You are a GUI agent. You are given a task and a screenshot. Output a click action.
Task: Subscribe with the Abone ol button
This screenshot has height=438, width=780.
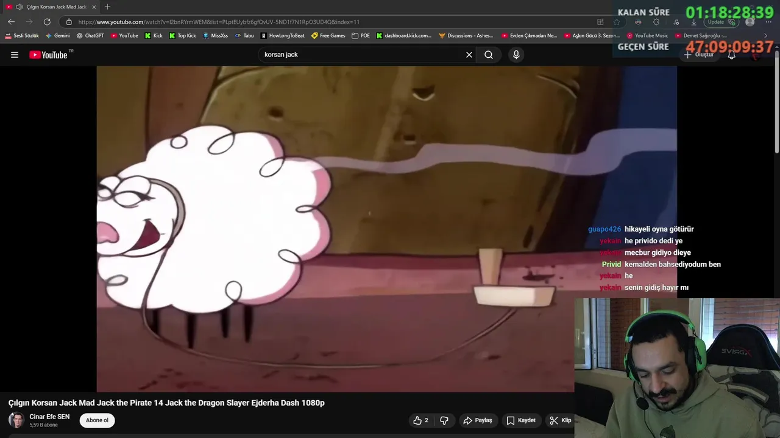pyautogui.click(x=97, y=420)
